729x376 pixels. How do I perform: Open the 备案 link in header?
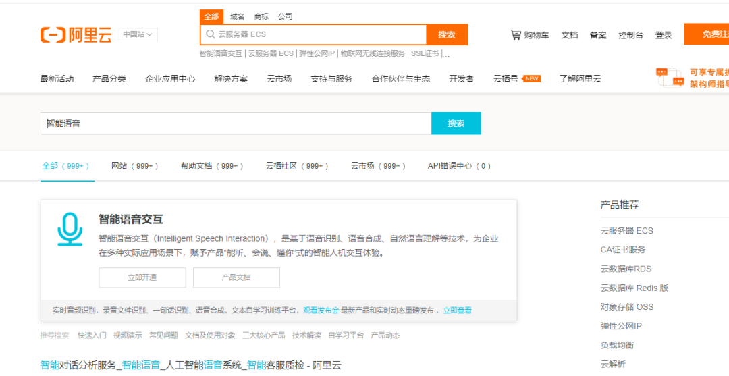(598, 35)
